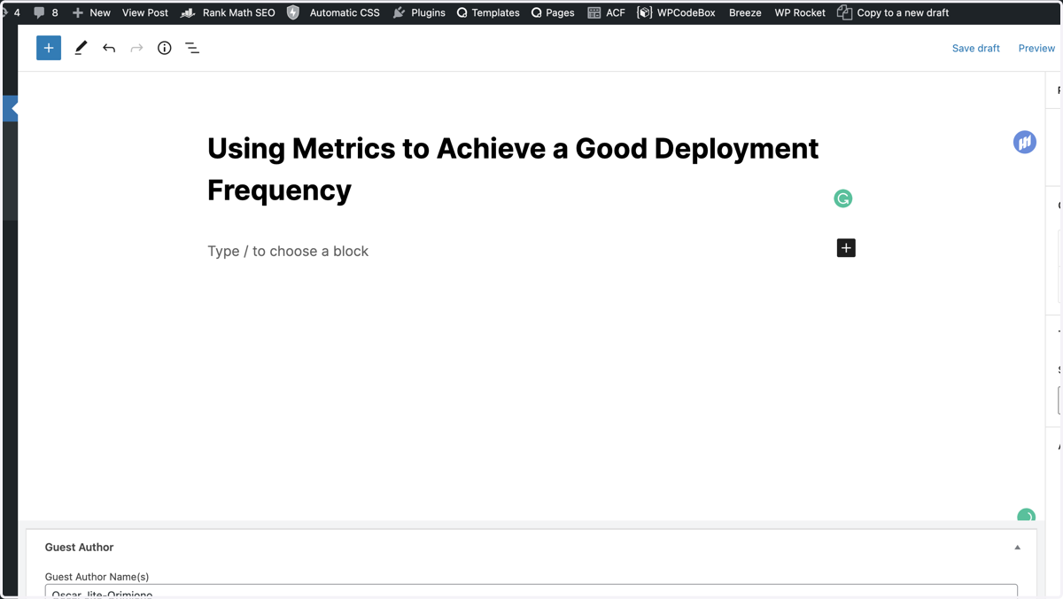Click the green Grammarly bubble at bottom right
The height and width of the screenshot is (599, 1063).
tap(1027, 516)
